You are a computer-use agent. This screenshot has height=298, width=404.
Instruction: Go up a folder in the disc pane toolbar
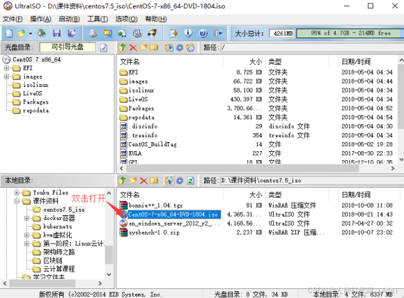123,47
